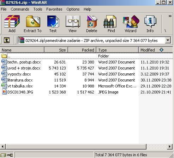
Task: Sort by the Type column header
Action: click(118, 50)
